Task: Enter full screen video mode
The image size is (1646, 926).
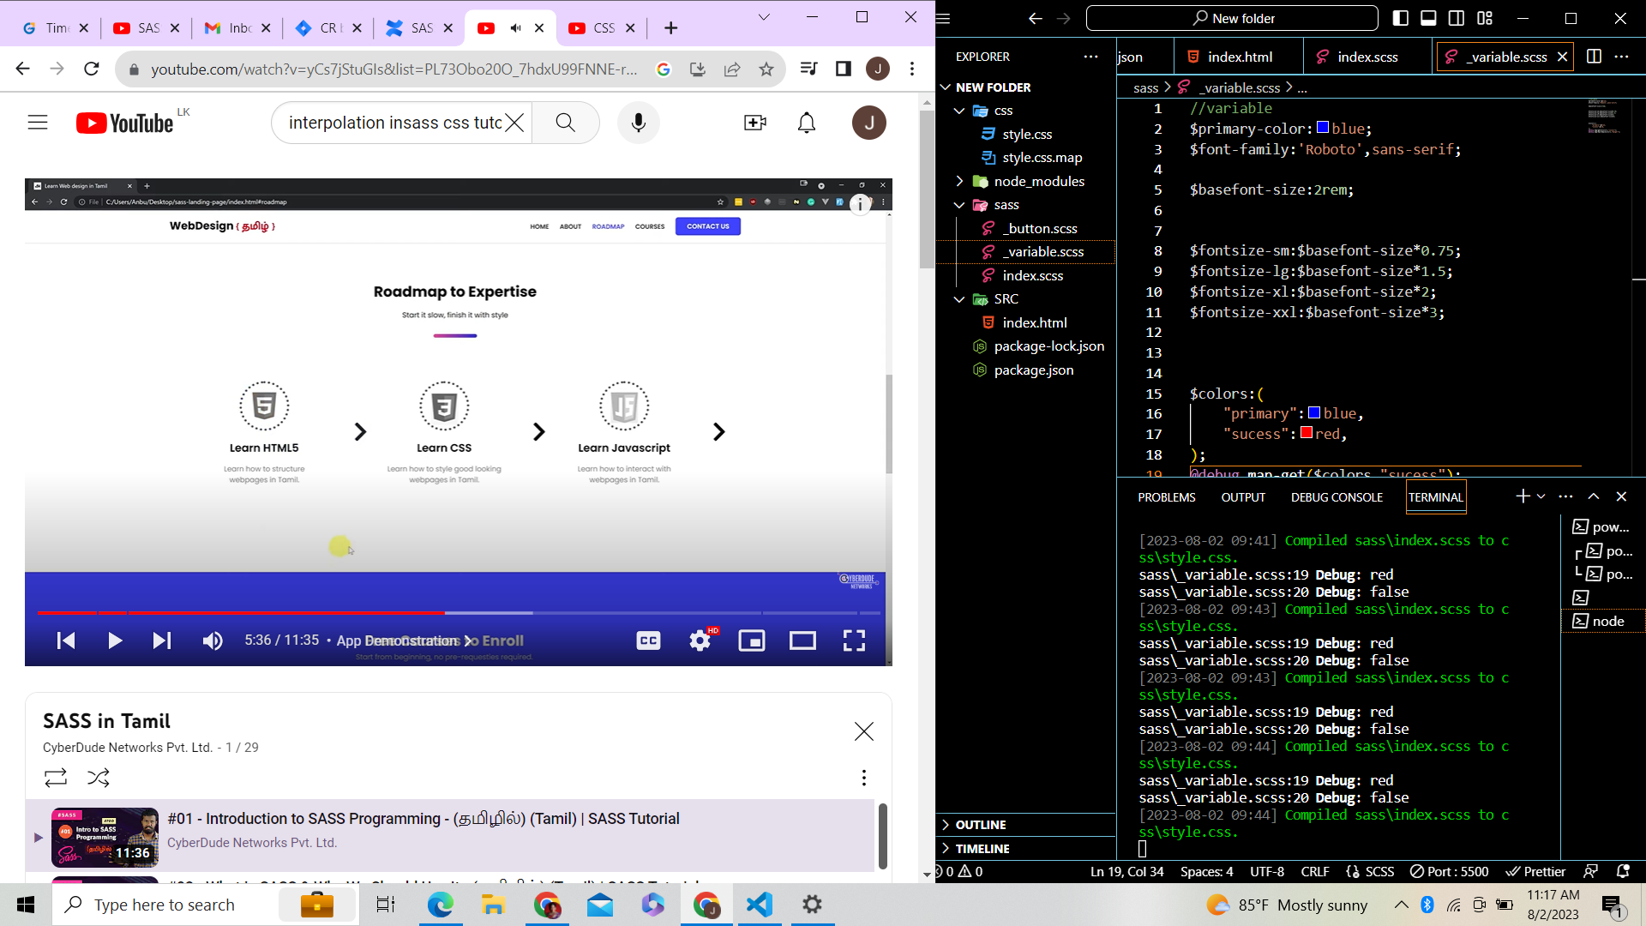Action: coord(854,640)
